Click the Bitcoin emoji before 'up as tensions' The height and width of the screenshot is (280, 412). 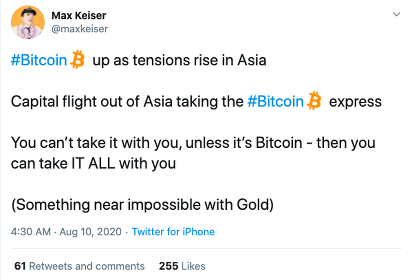(78, 60)
